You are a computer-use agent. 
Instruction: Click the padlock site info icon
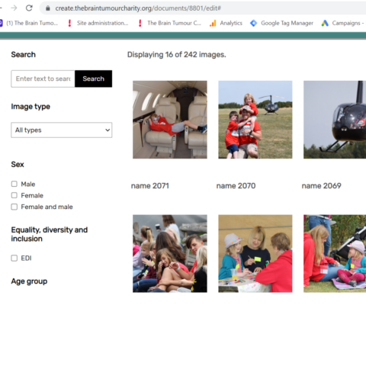tap(48, 8)
